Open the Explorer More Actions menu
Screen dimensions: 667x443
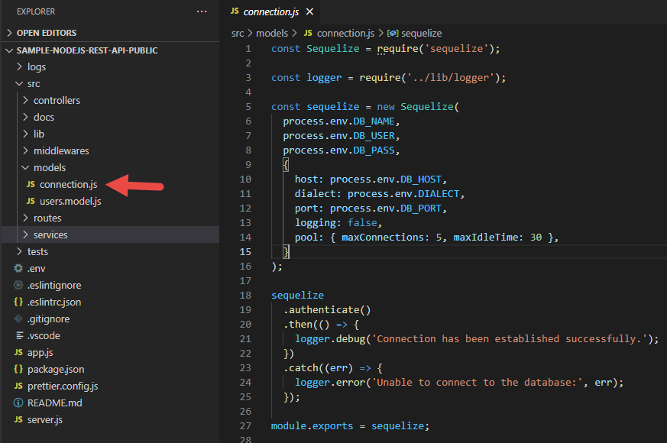202,11
